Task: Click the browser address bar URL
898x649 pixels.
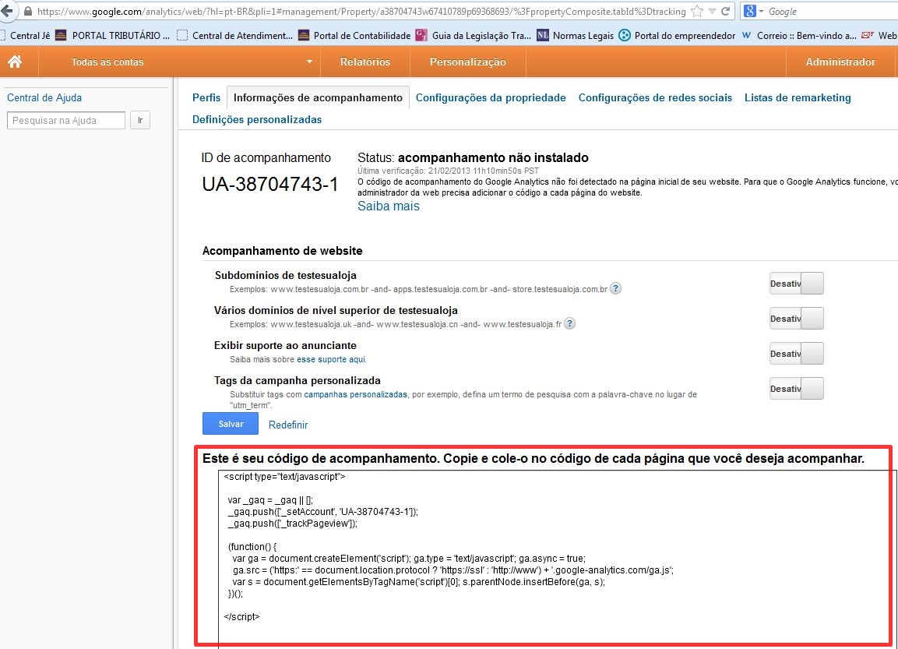Action: click(x=361, y=11)
